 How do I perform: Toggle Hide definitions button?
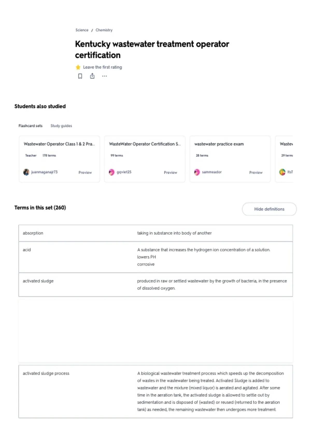click(x=269, y=209)
